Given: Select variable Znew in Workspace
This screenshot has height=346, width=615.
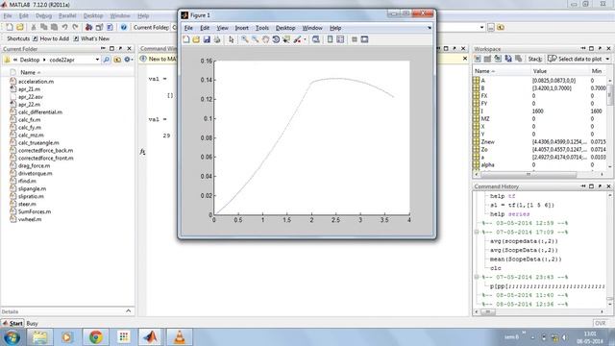Looking at the screenshot, I should [x=487, y=141].
